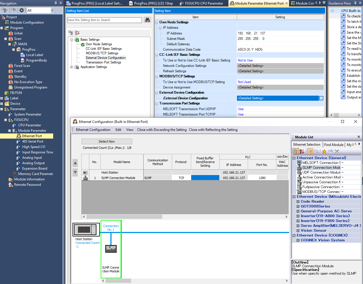Click the Detect Now button
The width and height of the screenshot is (363, 284).
click(107, 141)
